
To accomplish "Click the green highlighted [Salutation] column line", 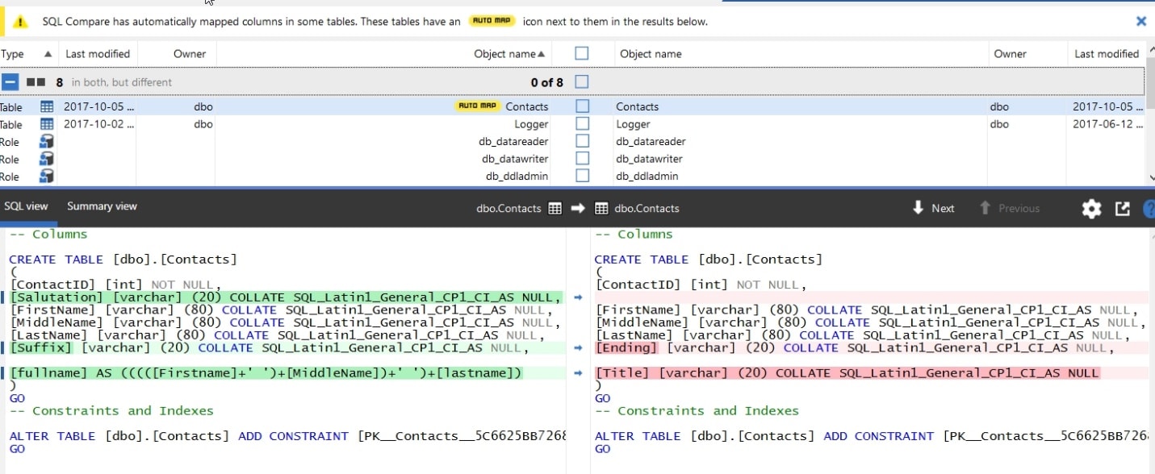I will [x=285, y=297].
